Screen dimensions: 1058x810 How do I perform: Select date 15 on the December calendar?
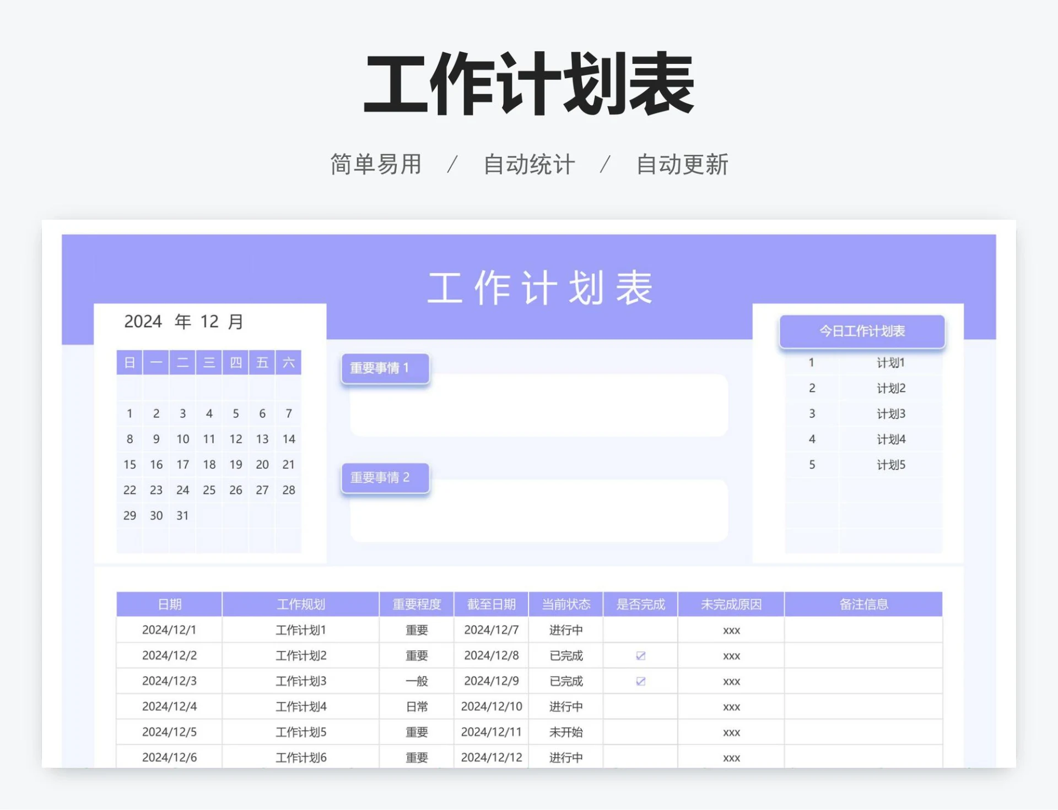[x=129, y=464]
